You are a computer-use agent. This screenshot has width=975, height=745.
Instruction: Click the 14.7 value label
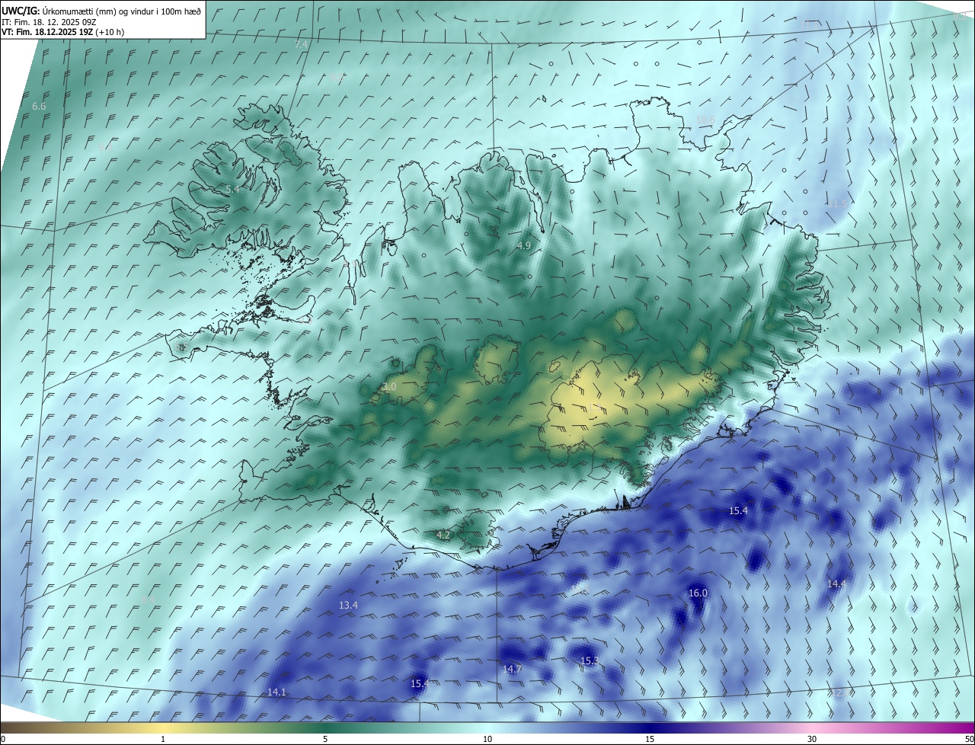512,669
